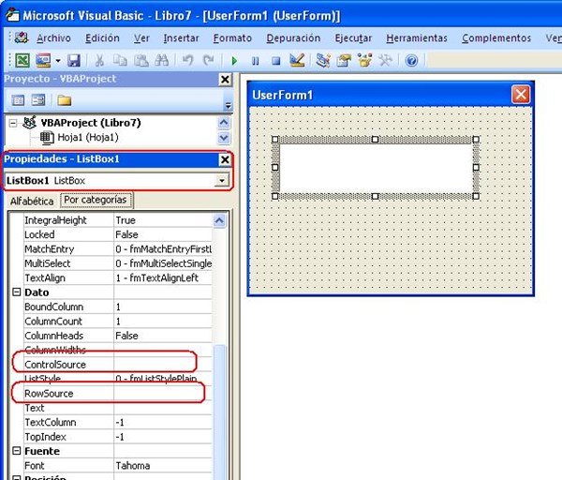
Task: Switch to the Por categorías tab
Action: [x=96, y=200]
